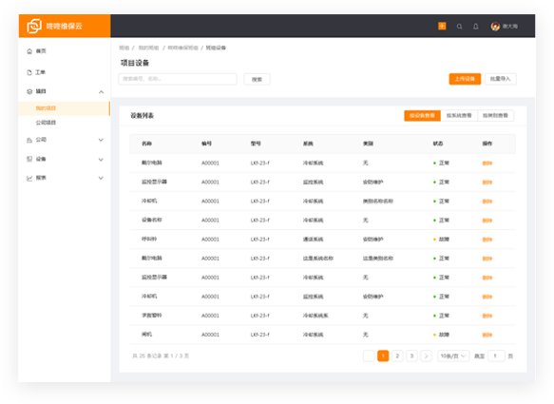
Task: Click the search (搜索) button beside input
Action: (x=257, y=79)
